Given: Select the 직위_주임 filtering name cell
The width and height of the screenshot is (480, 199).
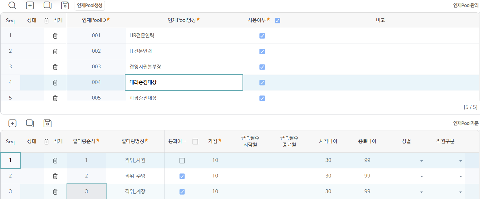Looking at the screenshot, I should point(135,176).
